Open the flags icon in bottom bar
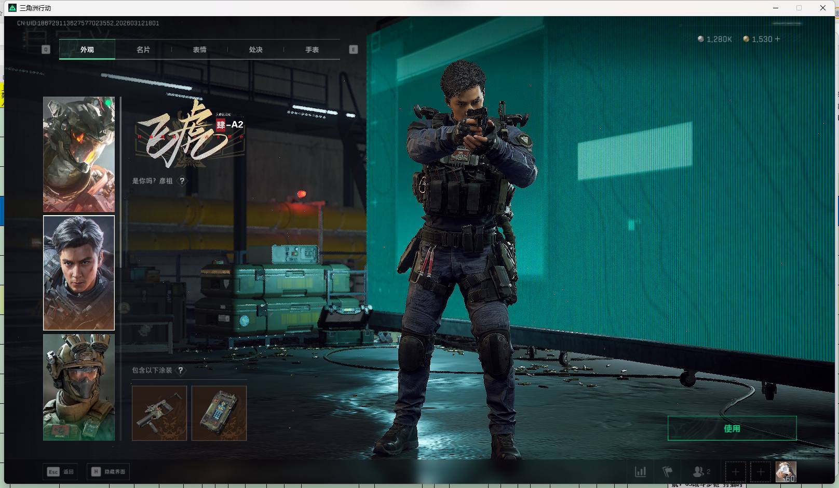 pyautogui.click(x=668, y=472)
